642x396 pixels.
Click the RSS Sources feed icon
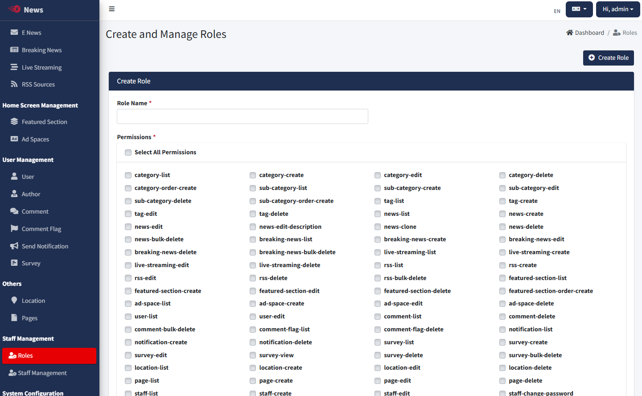click(x=14, y=84)
